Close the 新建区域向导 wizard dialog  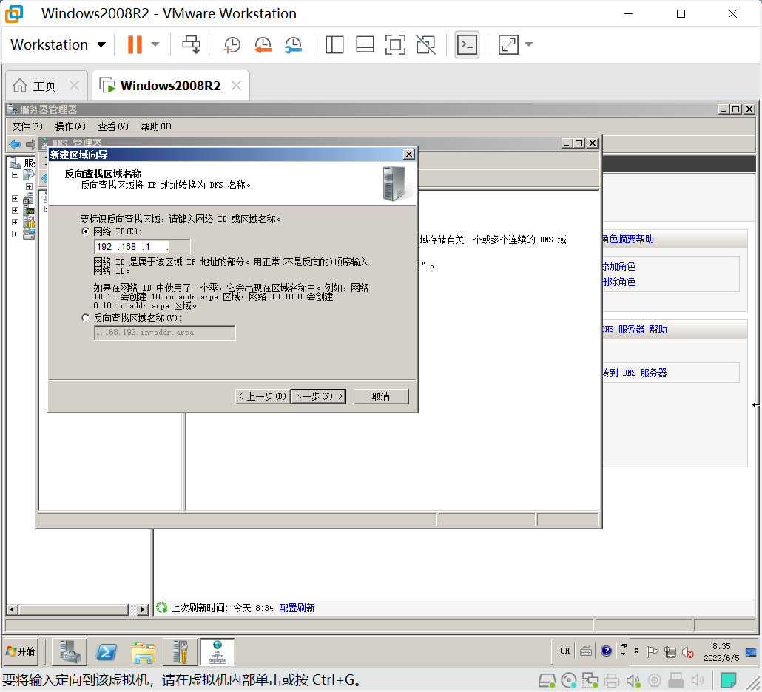(409, 155)
